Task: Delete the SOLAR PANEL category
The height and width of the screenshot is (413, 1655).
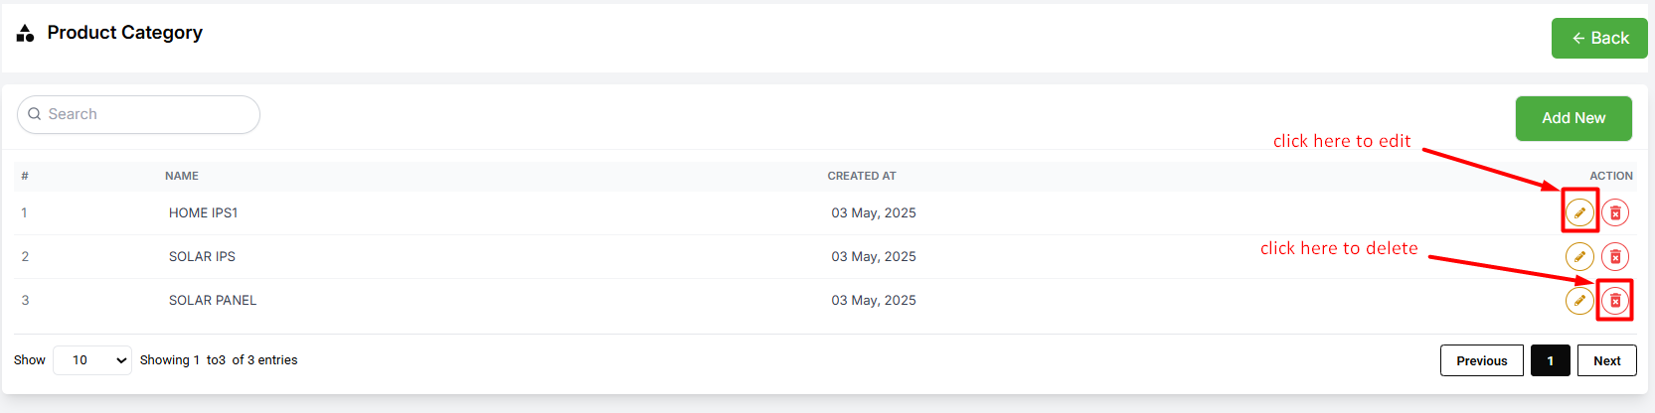Action: click(x=1615, y=300)
